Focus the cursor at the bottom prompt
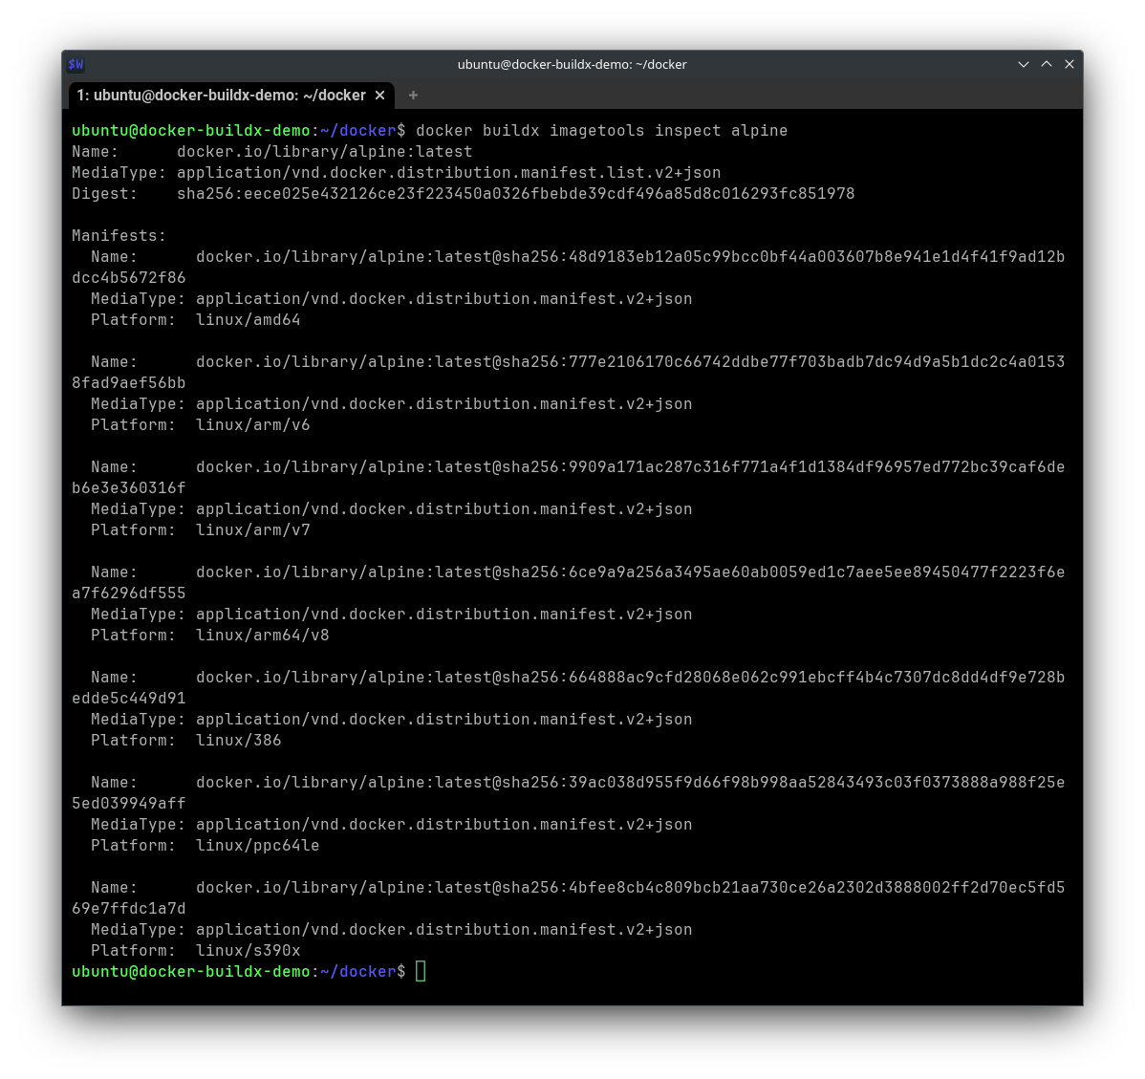The width and height of the screenshot is (1145, 1079). [x=421, y=971]
